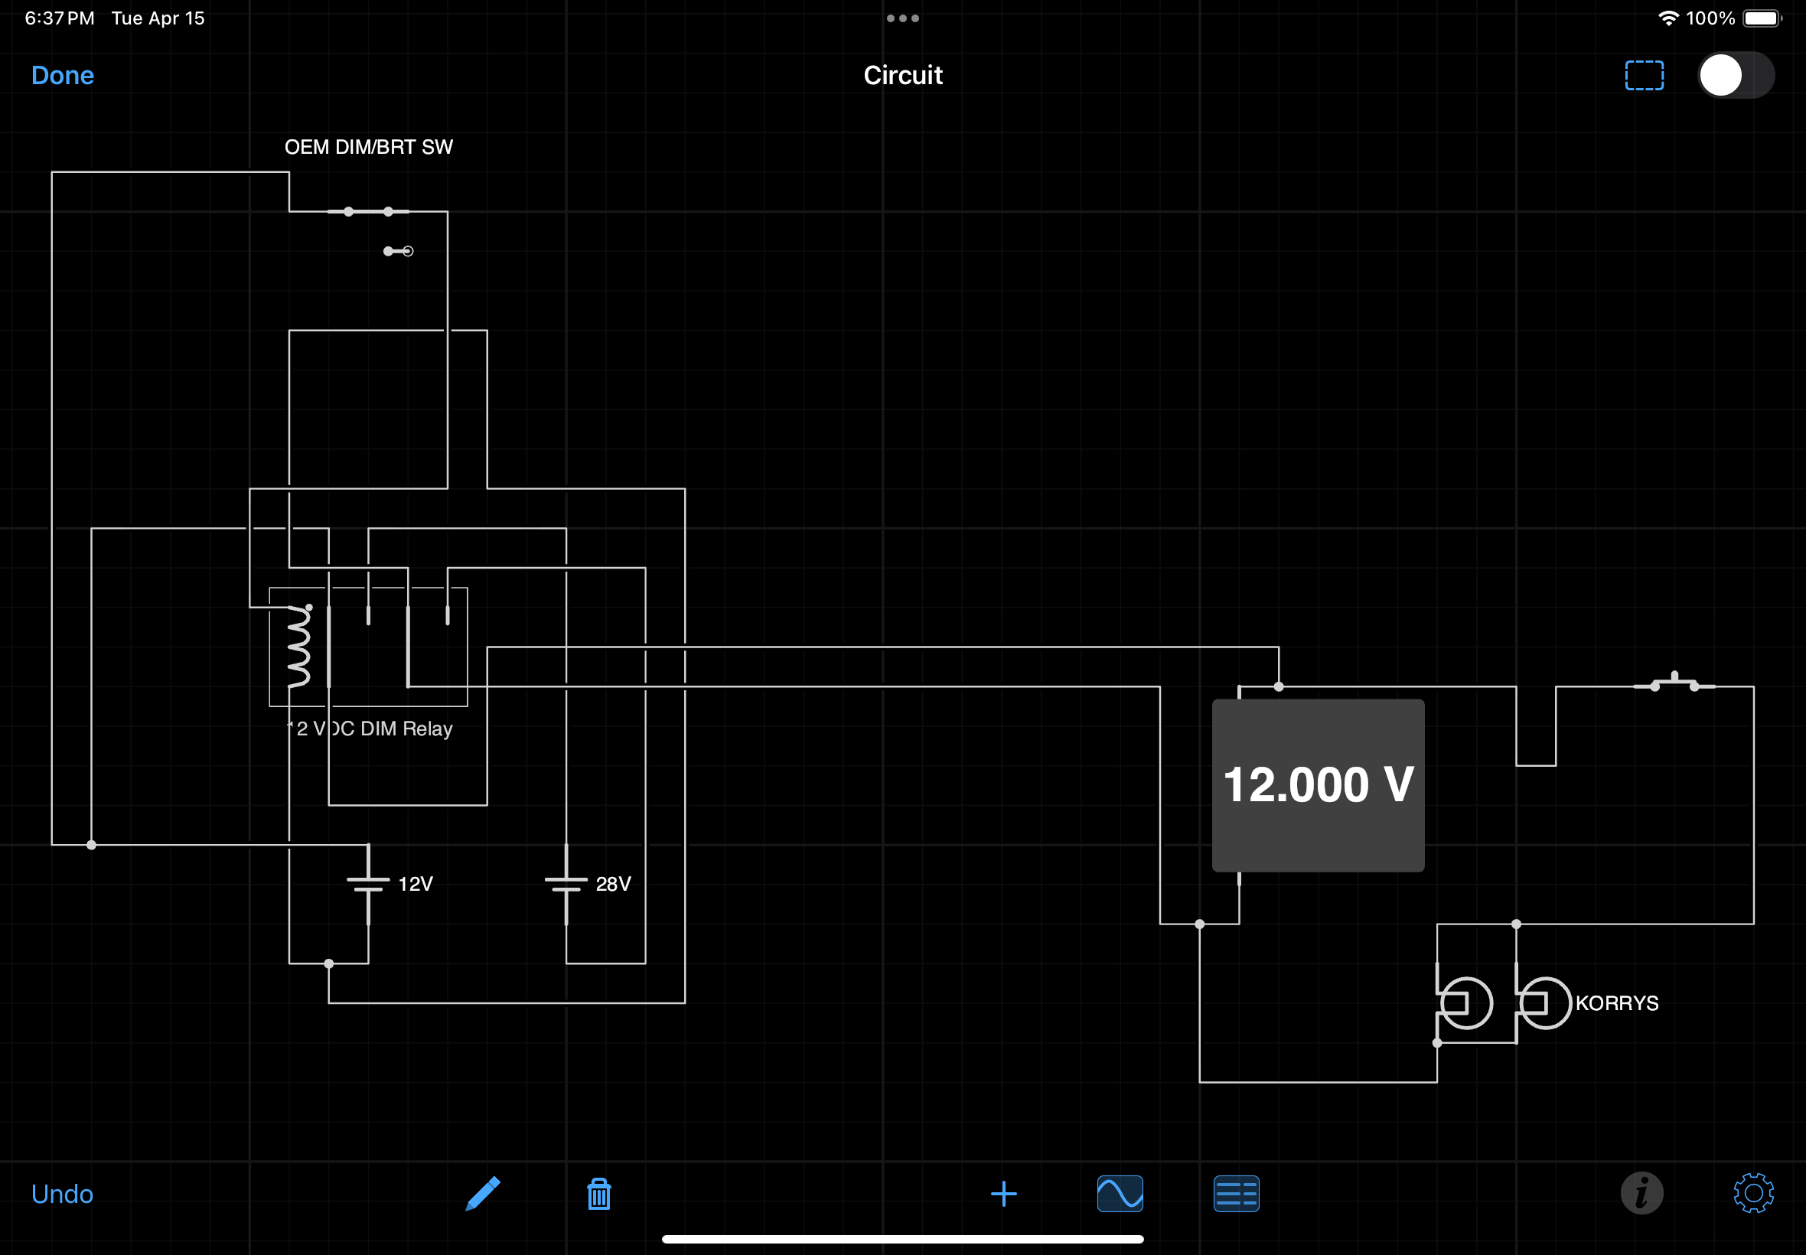
Task: Toggle the simulation run switch
Action: [1736, 76]
